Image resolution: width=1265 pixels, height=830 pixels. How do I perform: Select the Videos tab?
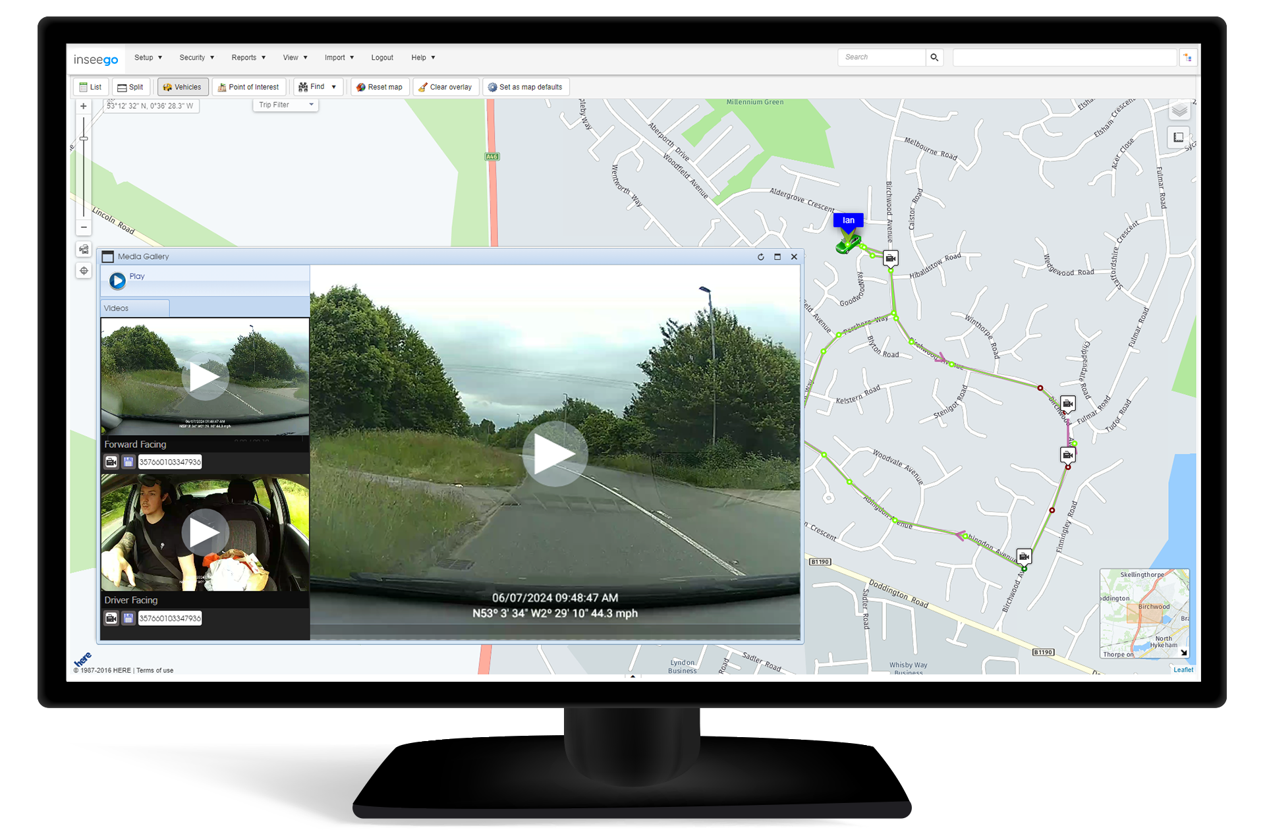[134, 308]
